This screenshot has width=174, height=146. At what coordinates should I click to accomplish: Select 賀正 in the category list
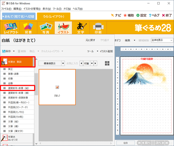tap(17, 69)
